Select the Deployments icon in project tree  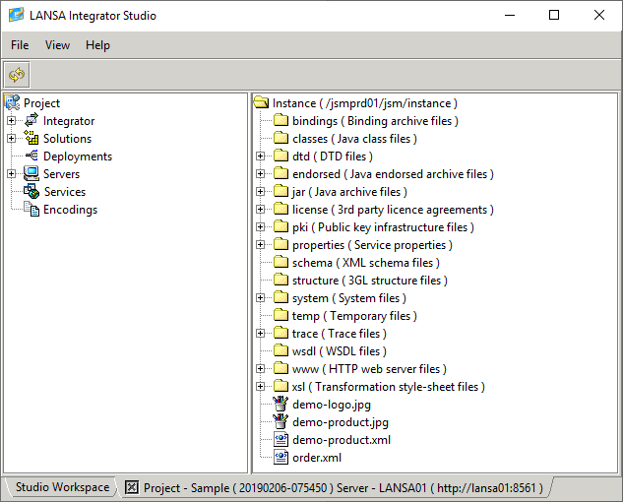point(31,157)
